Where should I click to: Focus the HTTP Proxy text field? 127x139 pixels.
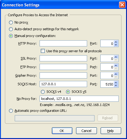[x=63, y=43]
